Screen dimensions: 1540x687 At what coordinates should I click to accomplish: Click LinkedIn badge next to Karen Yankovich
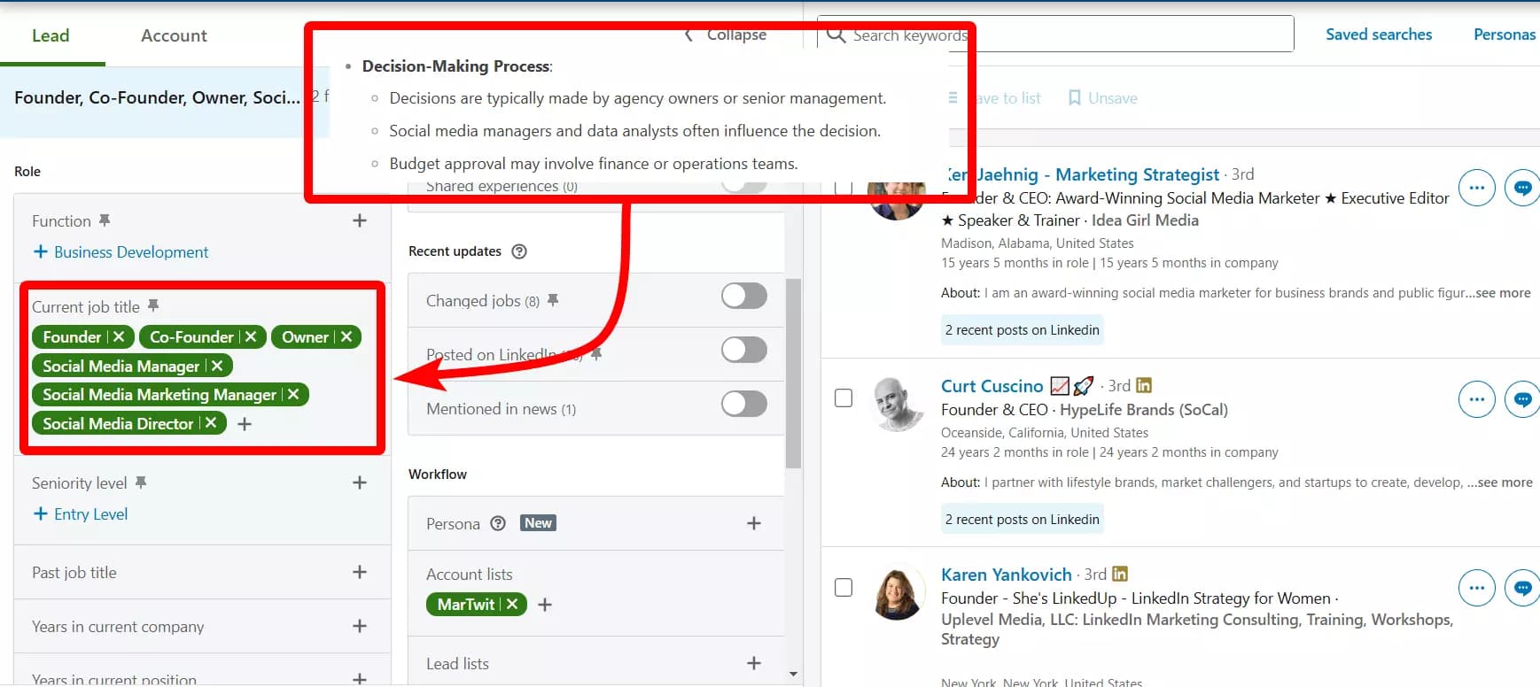point(1120,574)
